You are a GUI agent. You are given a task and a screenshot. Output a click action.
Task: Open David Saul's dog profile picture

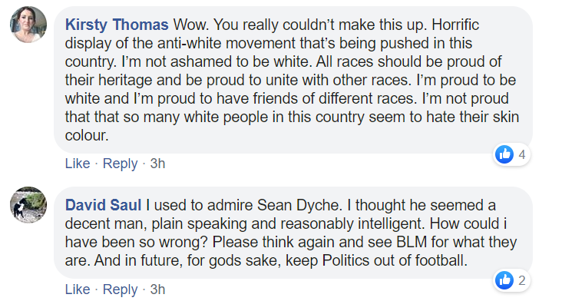[28, 205]
